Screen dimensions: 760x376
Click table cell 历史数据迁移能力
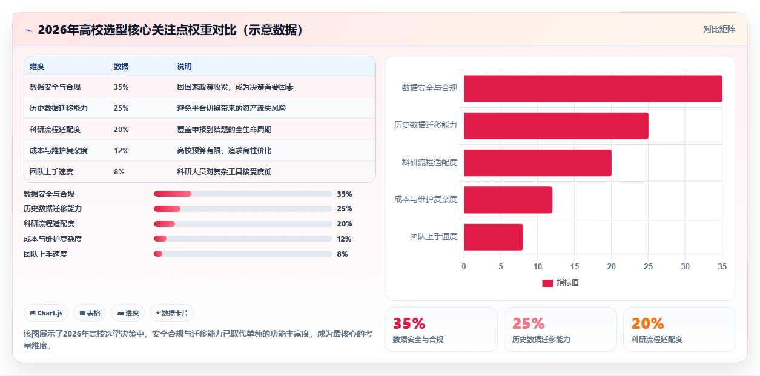(x=59, y=108)
